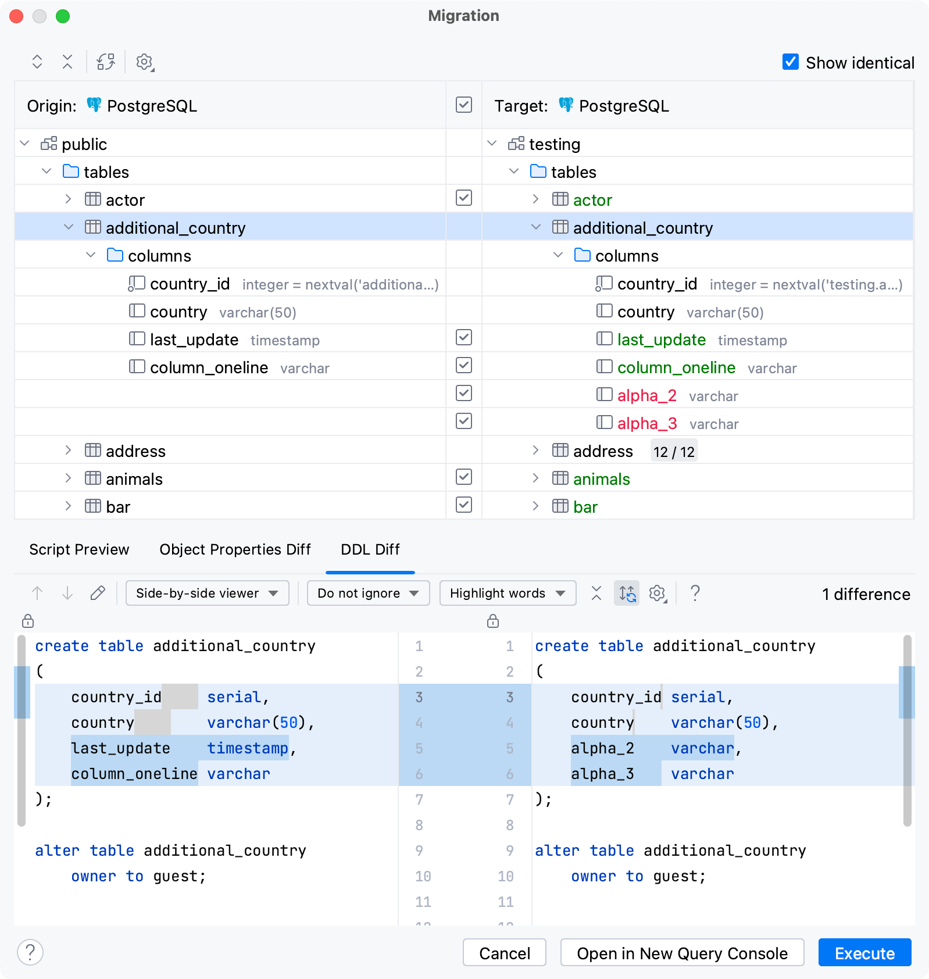Viewport: 929px width, 979px height.
Task: Click the pencil edit icon in diff toolbar
Action: [98, 593]
